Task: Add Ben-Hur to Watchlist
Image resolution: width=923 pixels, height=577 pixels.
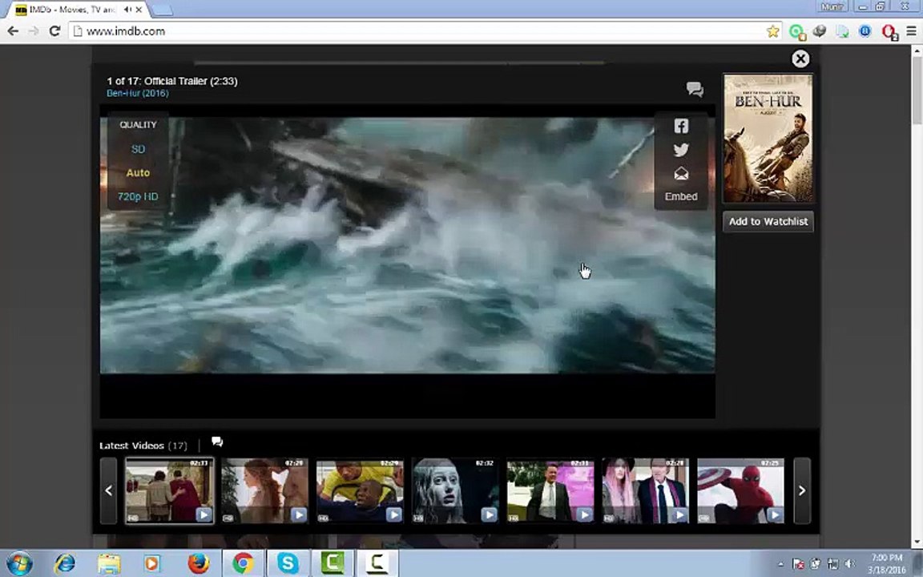Action: point(768,221)
